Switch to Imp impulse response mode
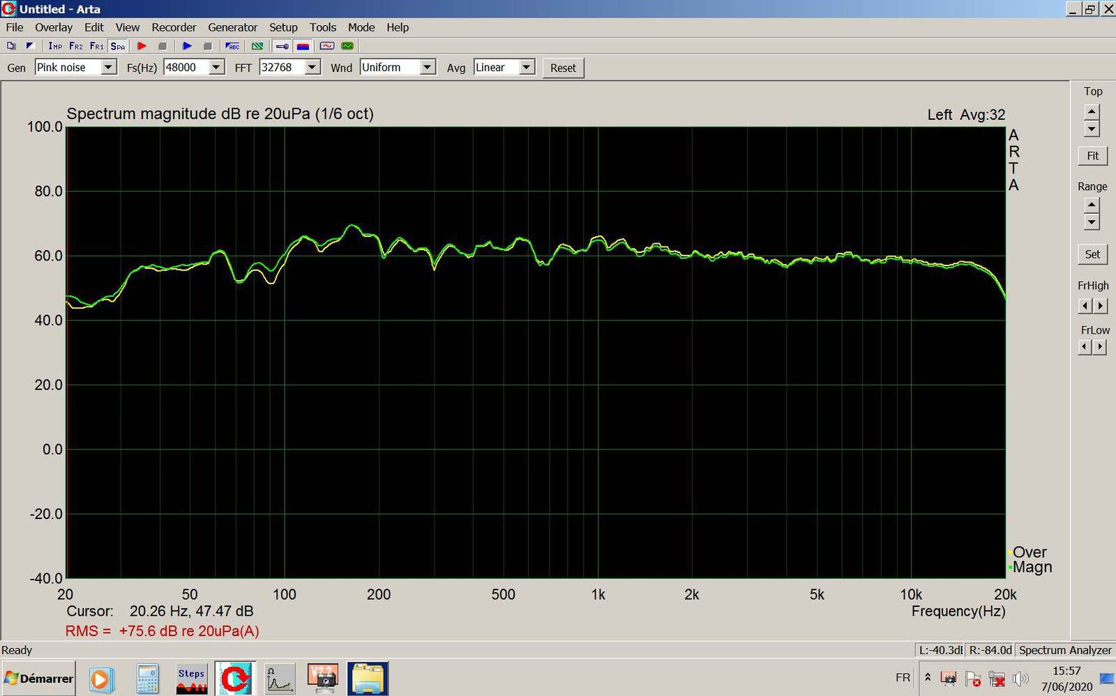The height and width of the screenshot is (696, 1116). click(55, 46)
